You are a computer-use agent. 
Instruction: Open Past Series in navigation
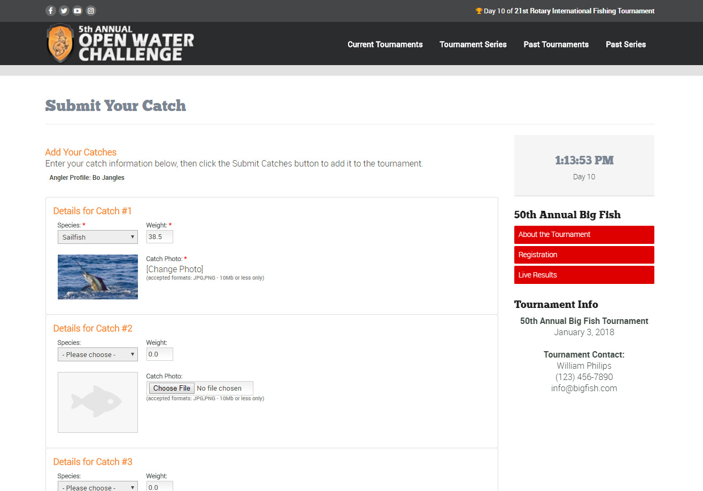[625, 44]
